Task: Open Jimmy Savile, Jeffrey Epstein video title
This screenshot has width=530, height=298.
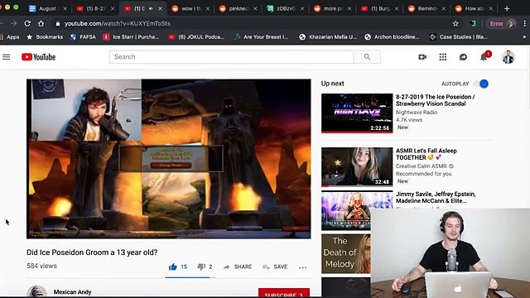Action: coord(436,197)
